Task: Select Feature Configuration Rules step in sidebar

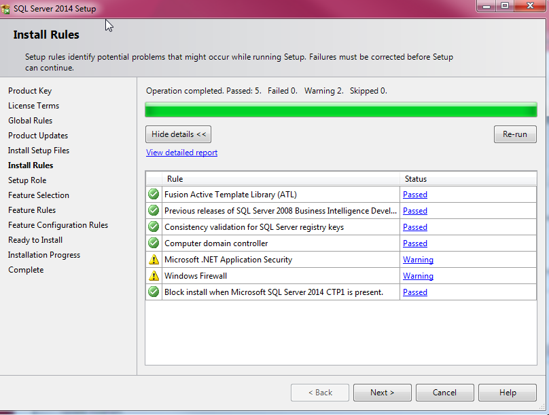Action: (x=58, y=225)
